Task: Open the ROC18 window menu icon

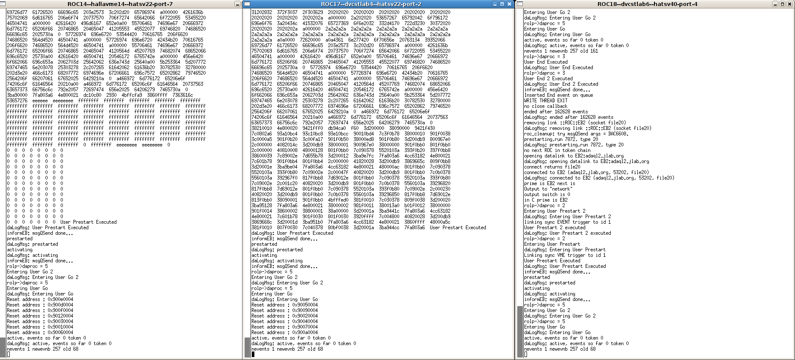Action: (520, 4)
